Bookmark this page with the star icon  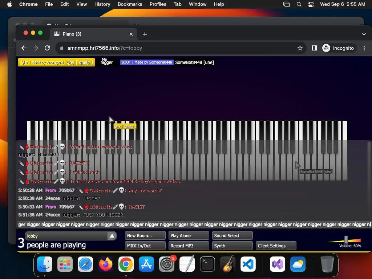click(x=300, y=48)
